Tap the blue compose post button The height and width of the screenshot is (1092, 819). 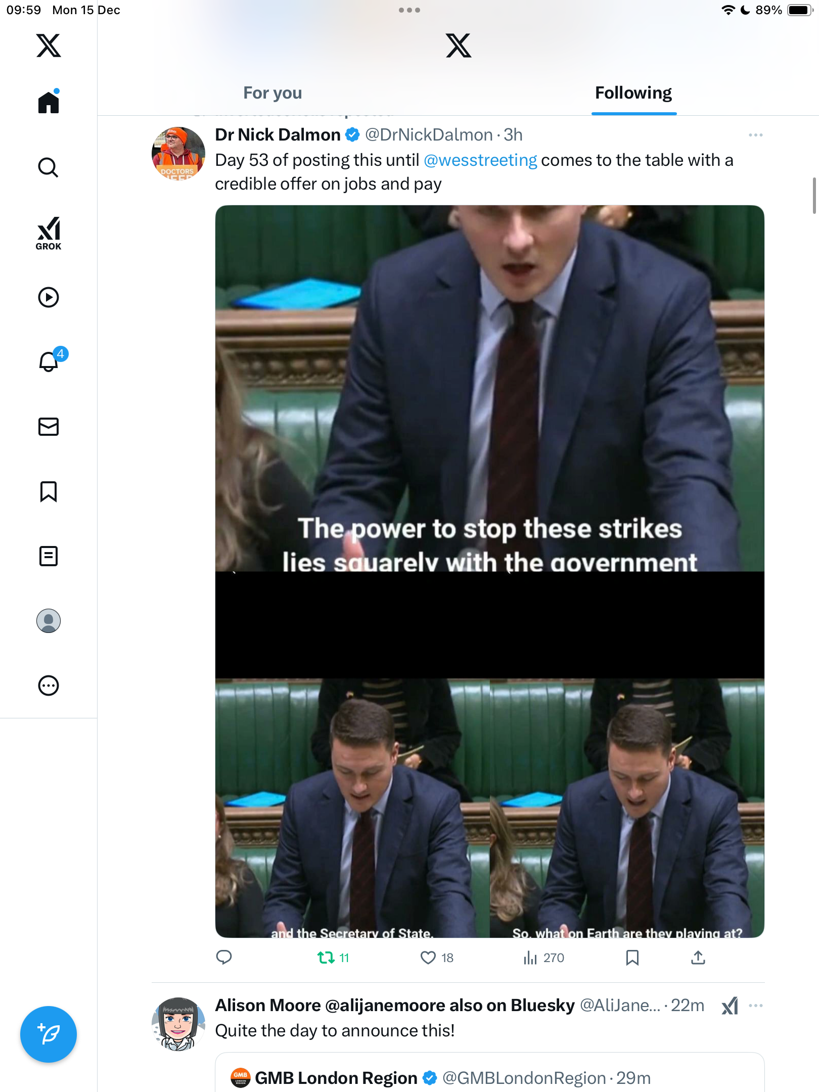[x=49, y=1034]
